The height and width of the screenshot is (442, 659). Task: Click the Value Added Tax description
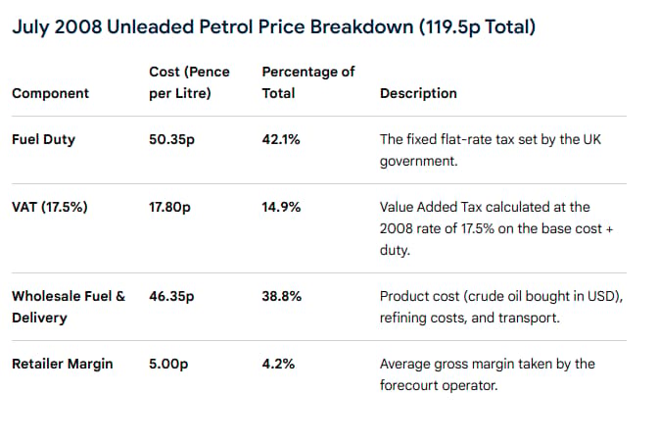click(496, 228)
